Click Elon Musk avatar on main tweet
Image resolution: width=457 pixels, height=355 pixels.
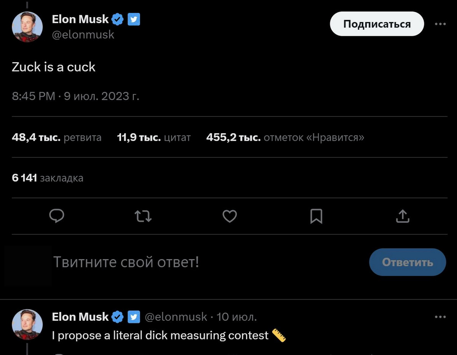click(x=27, y=27)
